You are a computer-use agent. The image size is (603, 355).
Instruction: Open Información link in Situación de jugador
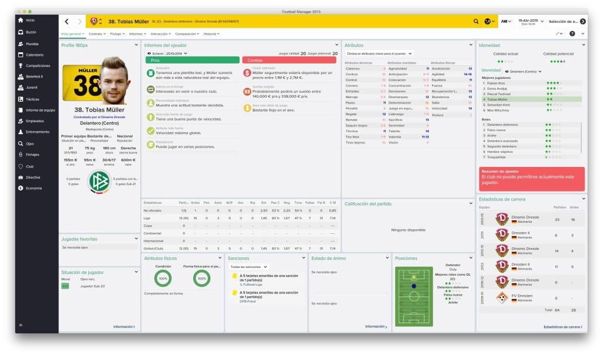[x=124, y=327]
